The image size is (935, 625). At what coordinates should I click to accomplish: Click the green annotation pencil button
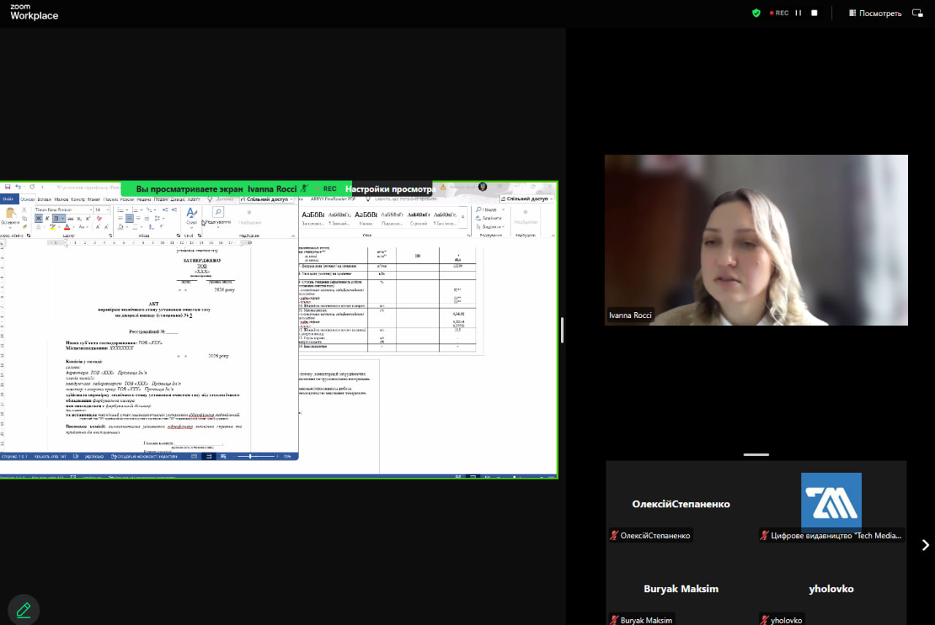pos(23,610)
